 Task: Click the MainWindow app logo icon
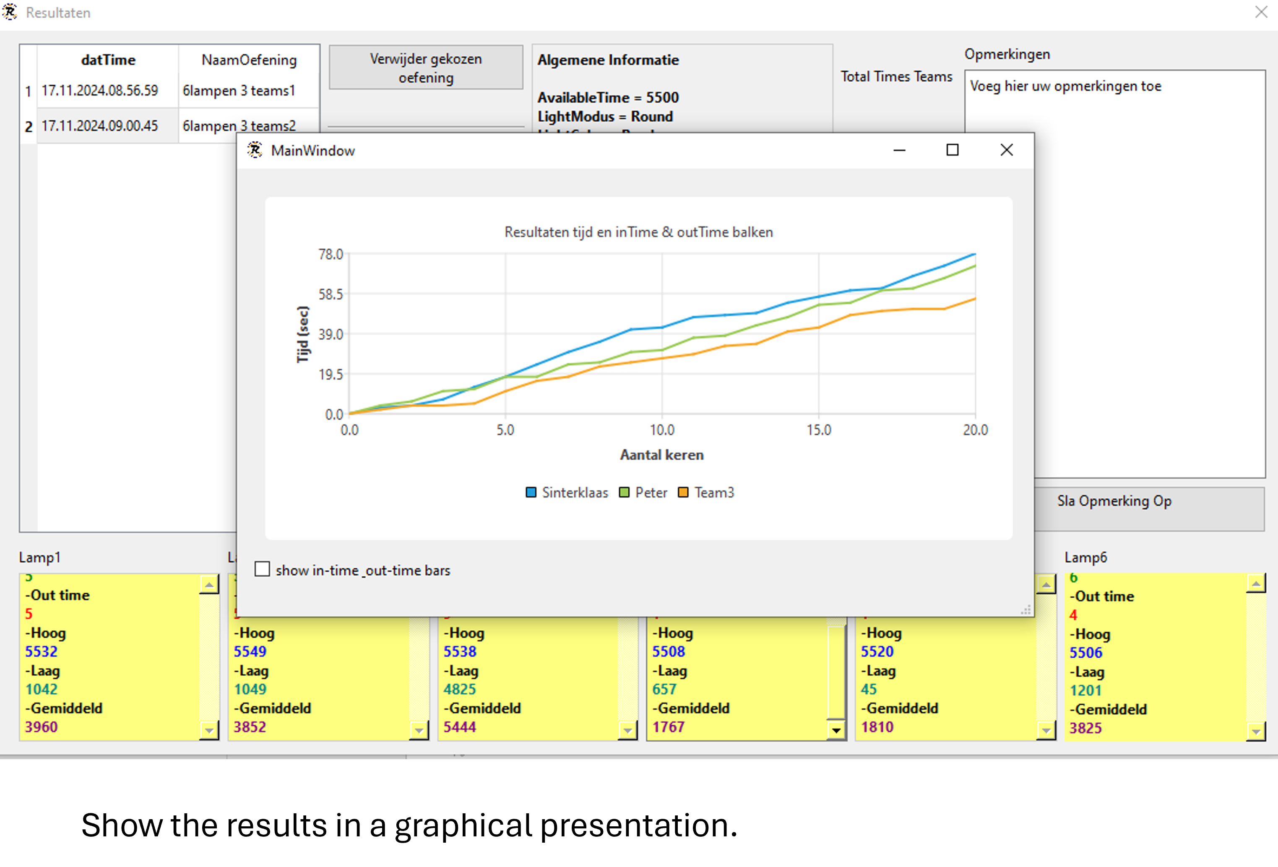(x=255, y=150)
